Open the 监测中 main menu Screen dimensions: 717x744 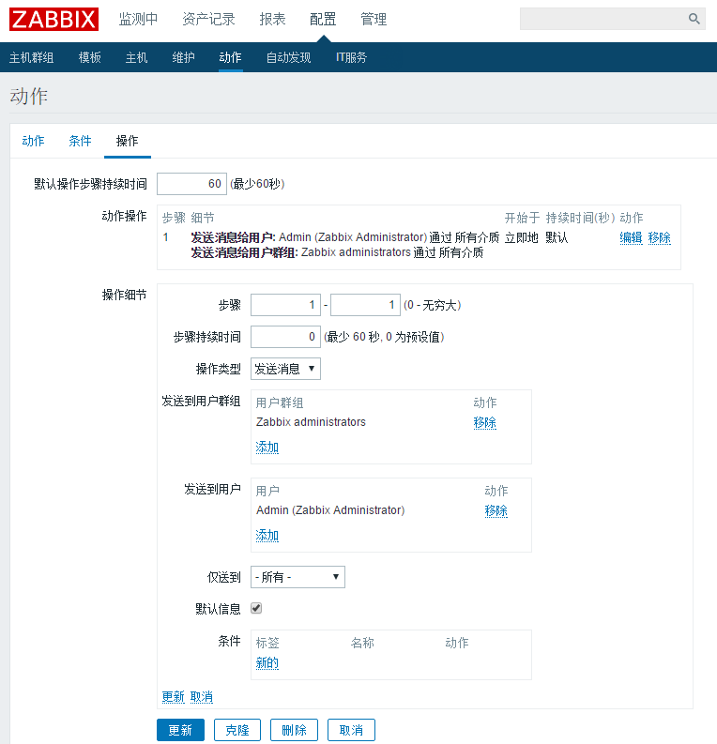pyautogui.click(x=138, y=19)
